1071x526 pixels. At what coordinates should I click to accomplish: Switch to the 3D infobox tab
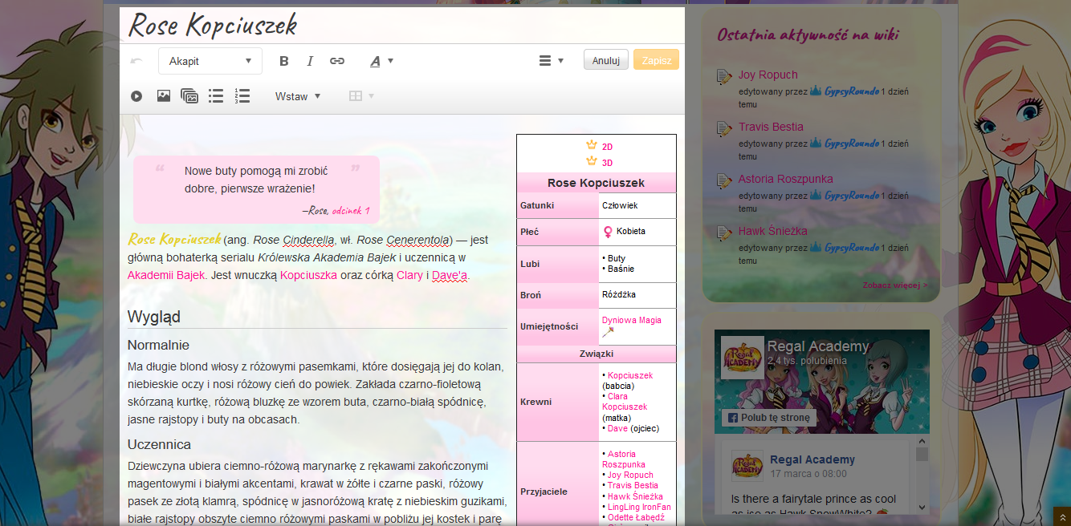(607, 163)
